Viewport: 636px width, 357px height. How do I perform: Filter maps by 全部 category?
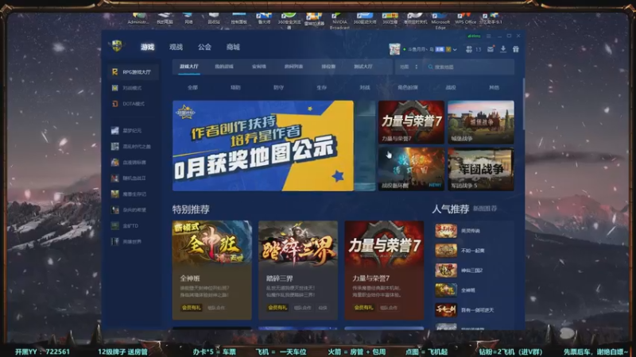[x=192, y=87]
